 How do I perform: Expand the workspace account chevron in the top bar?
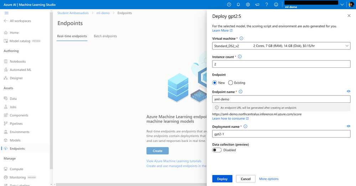[342, 5]
